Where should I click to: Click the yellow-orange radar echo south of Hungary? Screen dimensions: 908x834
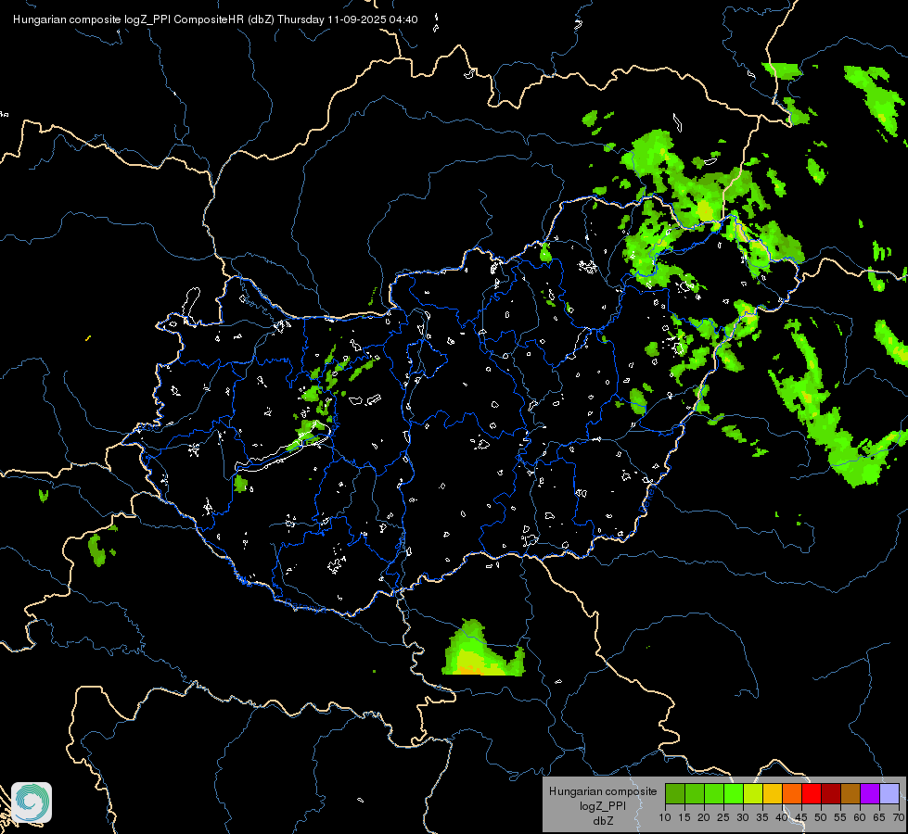tap(482, 650)
